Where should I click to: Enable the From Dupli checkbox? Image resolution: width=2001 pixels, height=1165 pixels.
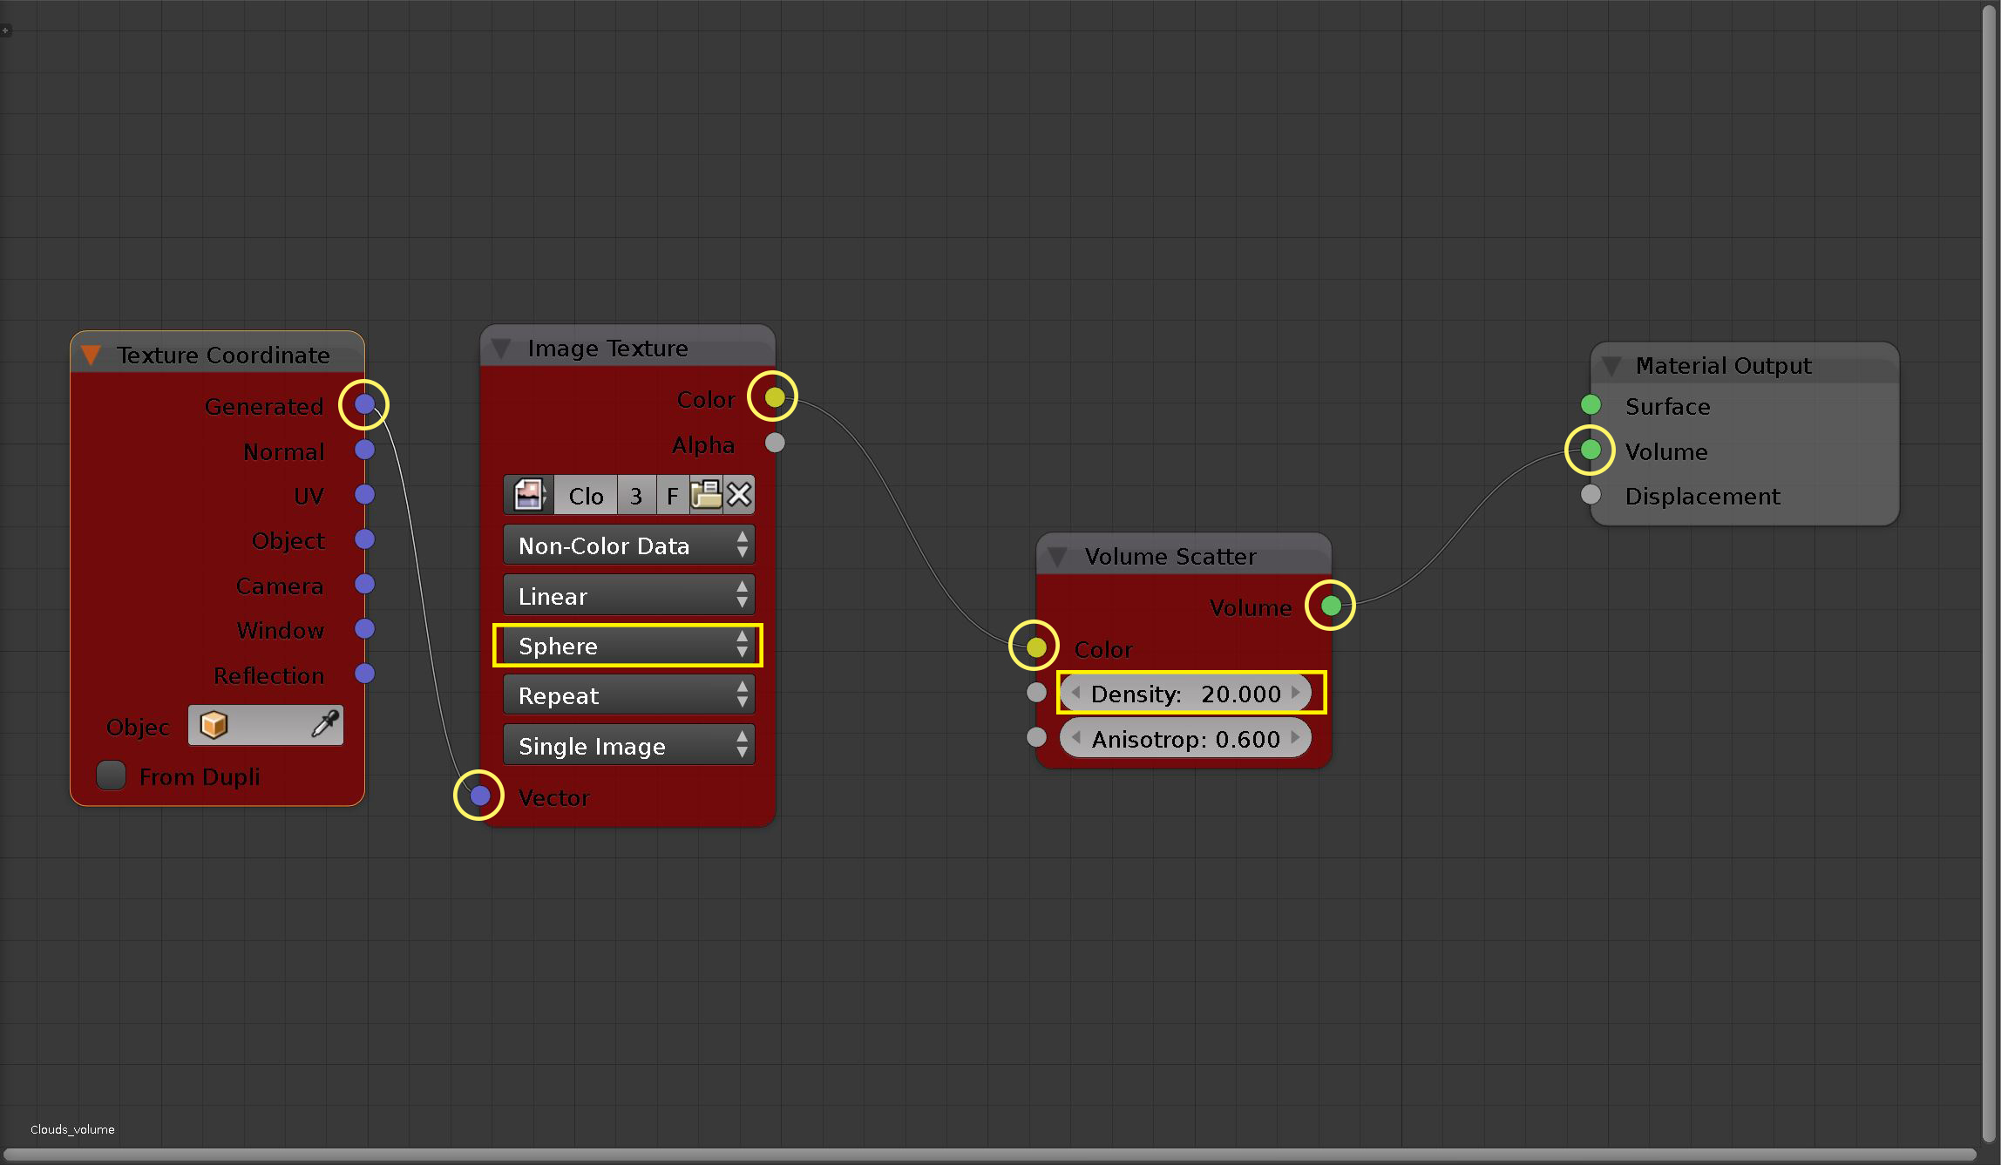[x=111, y=776]
